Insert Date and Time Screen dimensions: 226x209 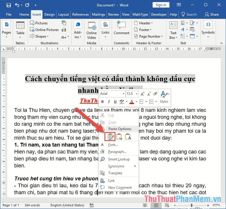pyautogui.click(x=192, y=30)
